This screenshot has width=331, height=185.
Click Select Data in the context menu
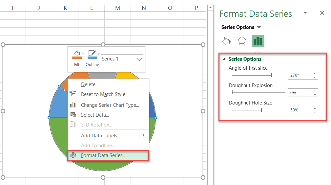pyautogui.click(x=95, y=115)
